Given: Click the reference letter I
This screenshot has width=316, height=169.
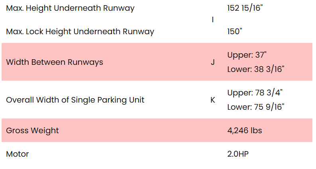Looking at the screenshot, I should click(x=213, y=20).
